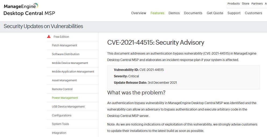Select Software Distribution in sidebar
The height and width of the screenshot is (137, 267).
pyautogui.click(x=66, y=54)
